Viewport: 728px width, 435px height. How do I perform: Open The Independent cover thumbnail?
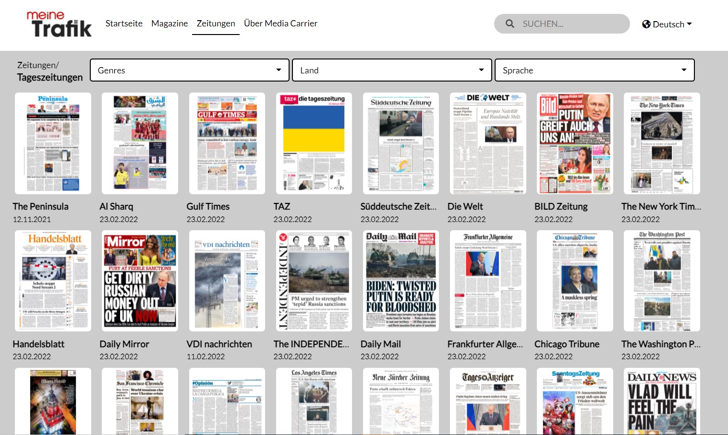point(314,281)
